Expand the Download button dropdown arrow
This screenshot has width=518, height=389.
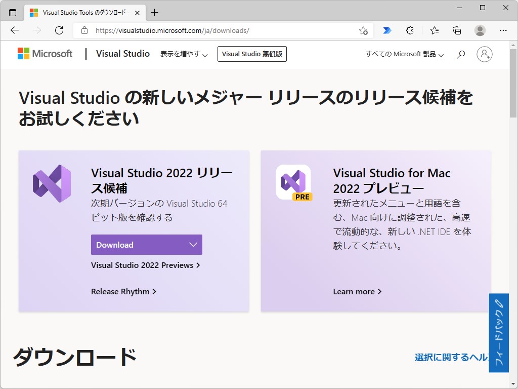[x=193, y=245]
